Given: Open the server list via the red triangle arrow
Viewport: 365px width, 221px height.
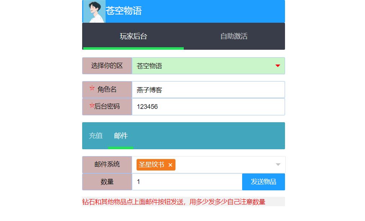Looking at the screenshot, I should 277,66.
